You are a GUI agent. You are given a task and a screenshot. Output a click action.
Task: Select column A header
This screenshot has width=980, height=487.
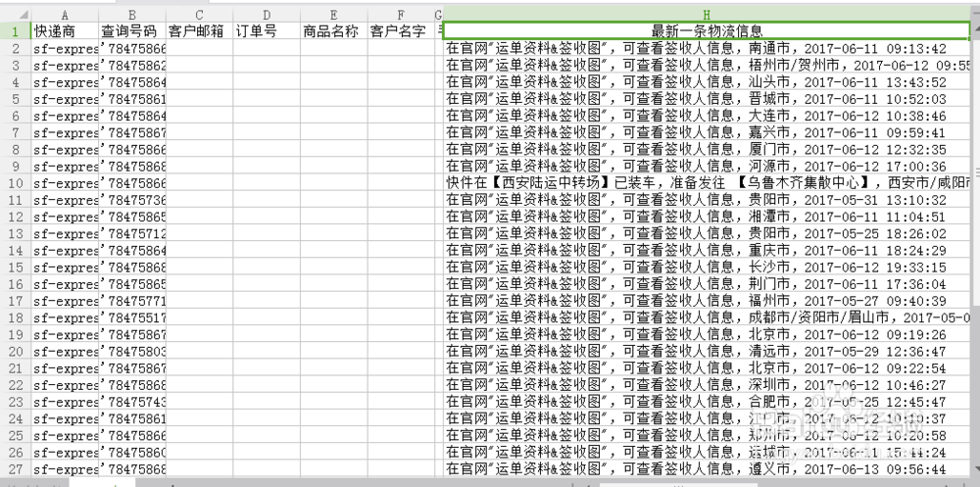click(66, 15)
